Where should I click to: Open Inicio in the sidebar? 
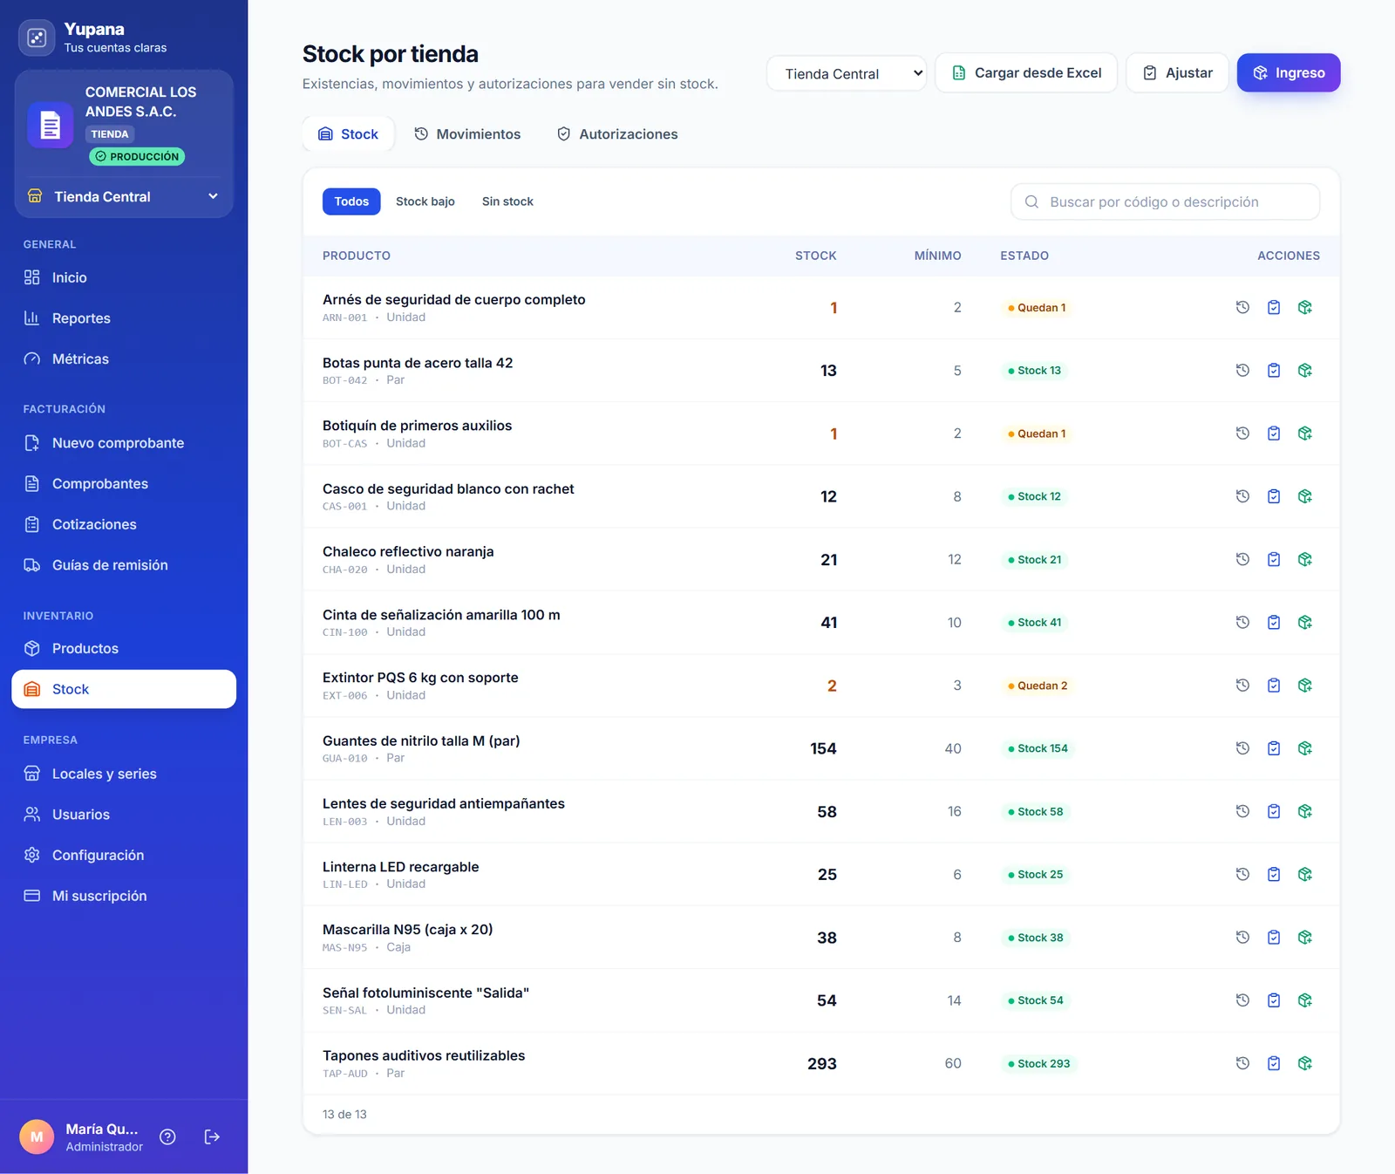124,277
